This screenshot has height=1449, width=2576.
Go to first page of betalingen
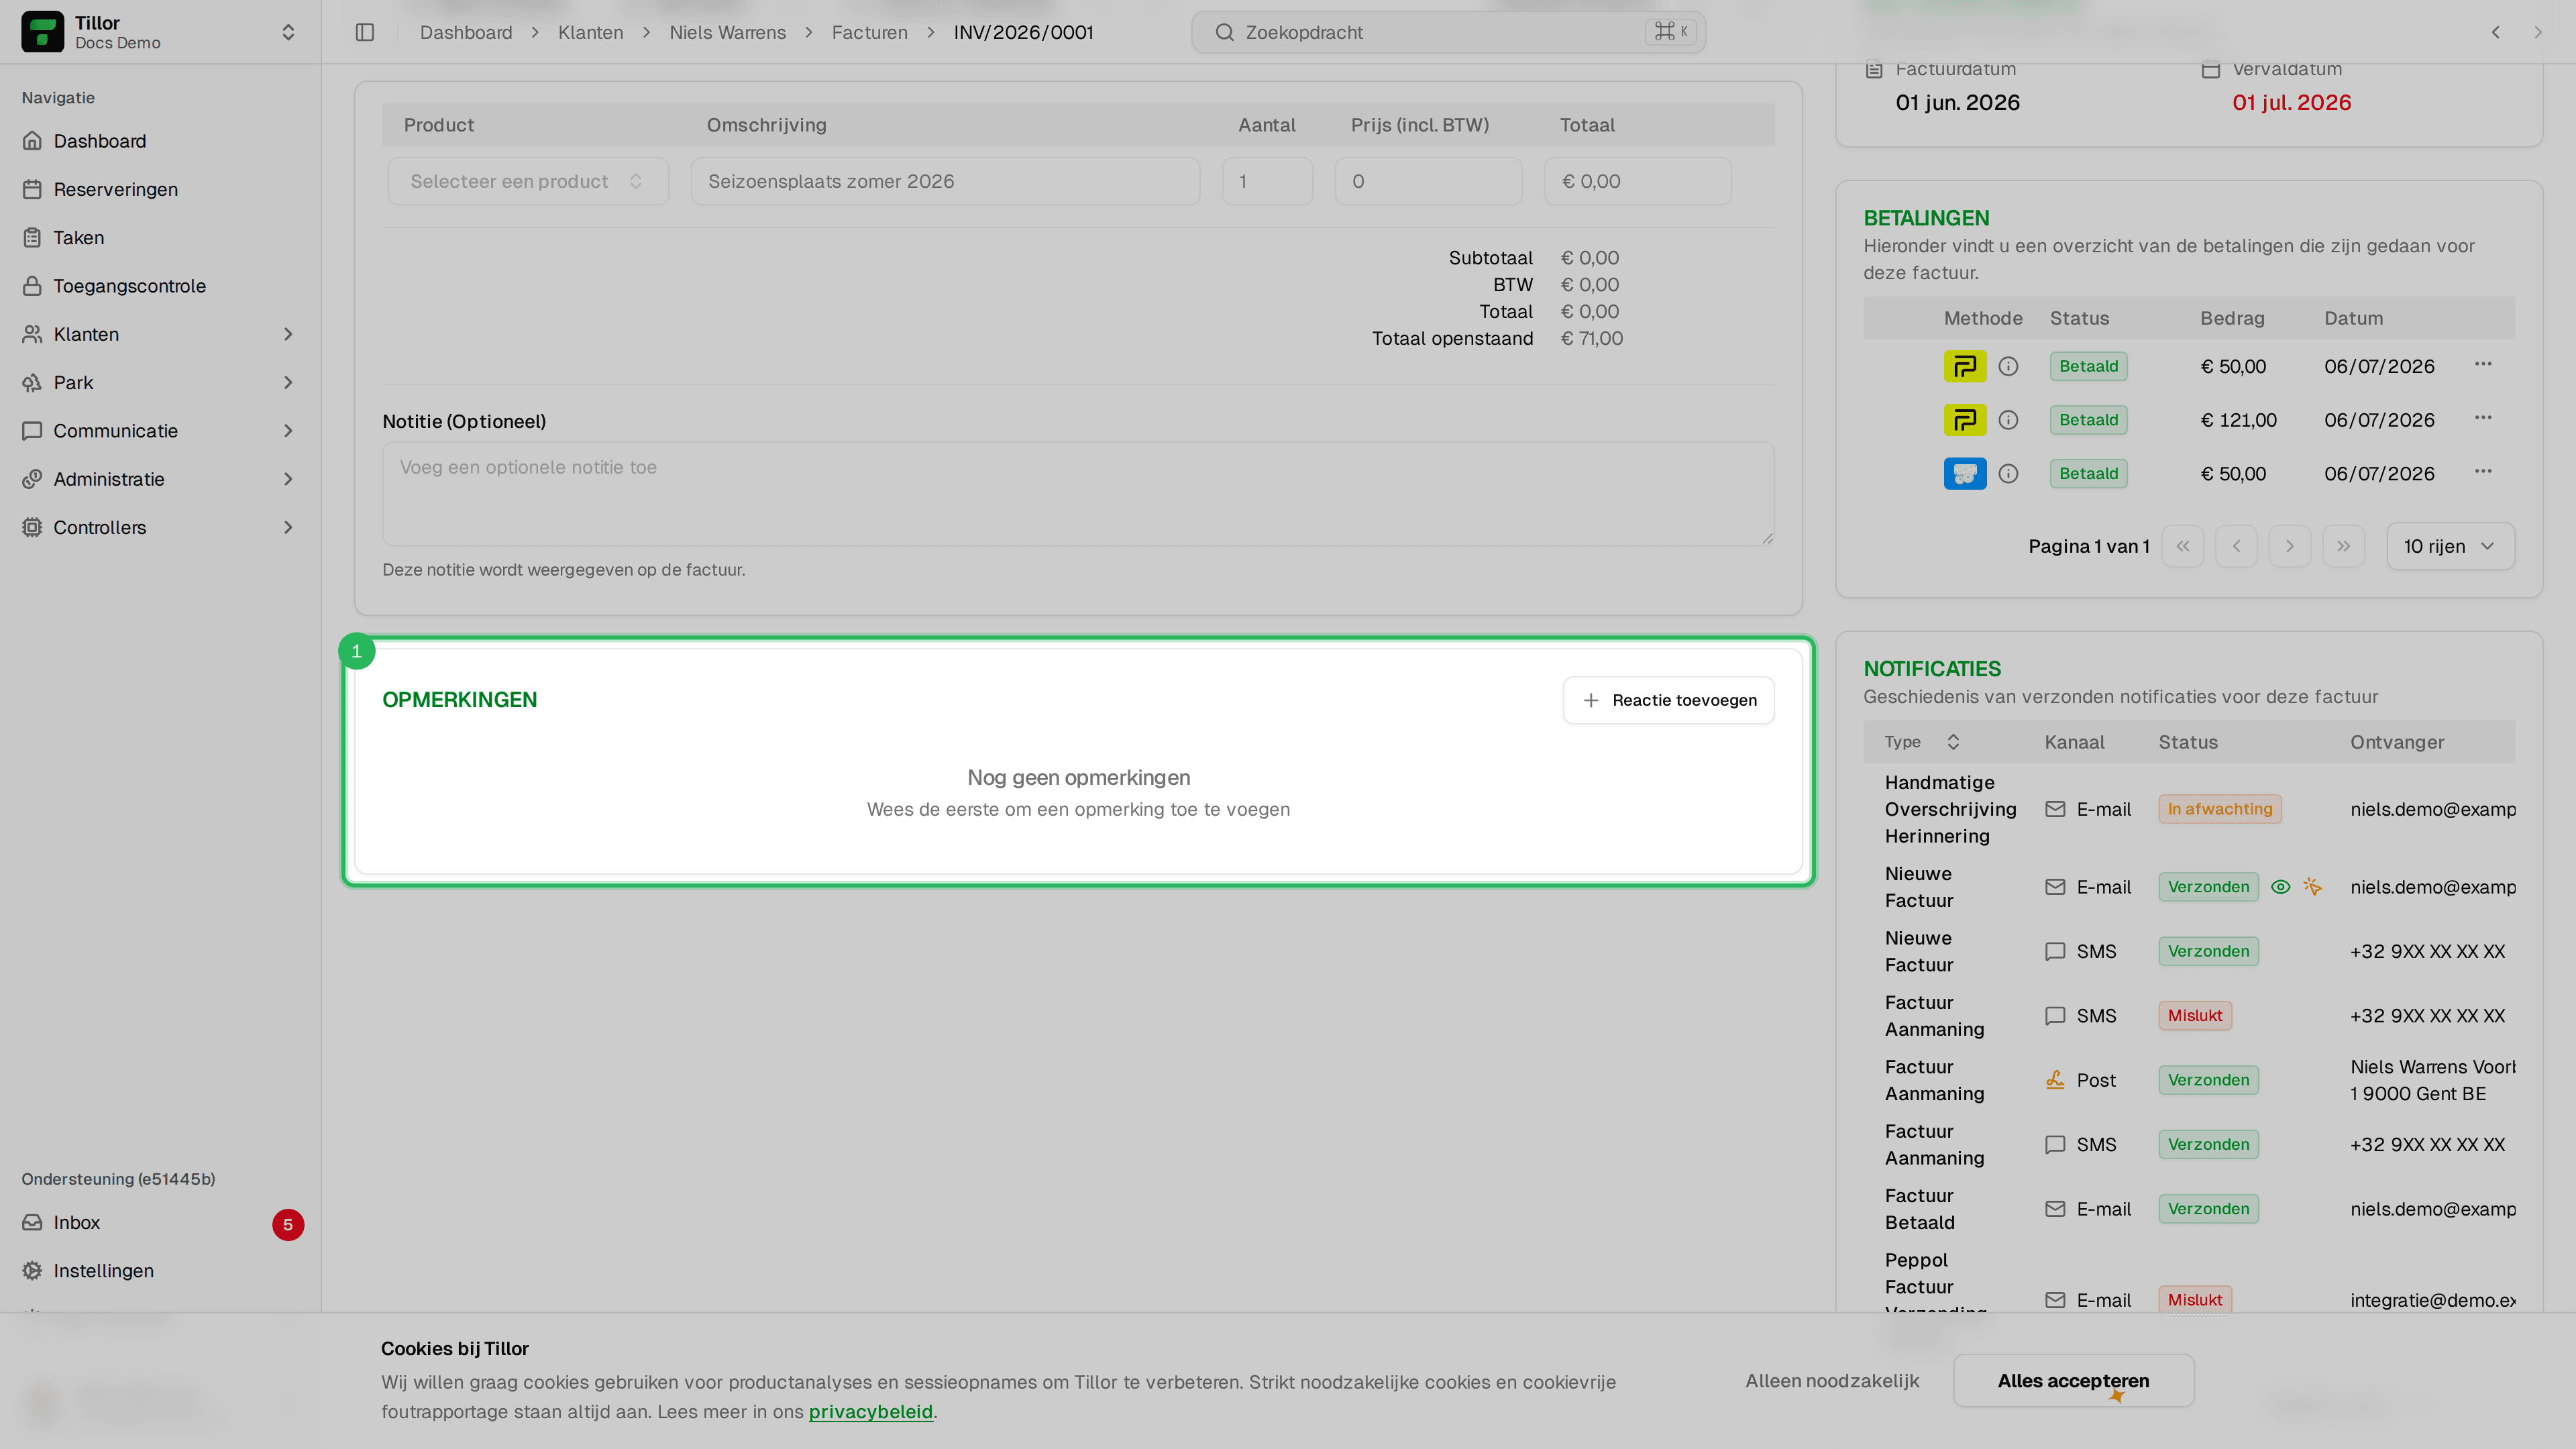2183,546
